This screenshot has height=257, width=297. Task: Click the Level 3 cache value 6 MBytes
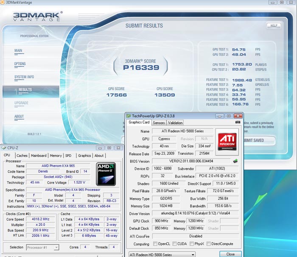[x=89, y=235]
